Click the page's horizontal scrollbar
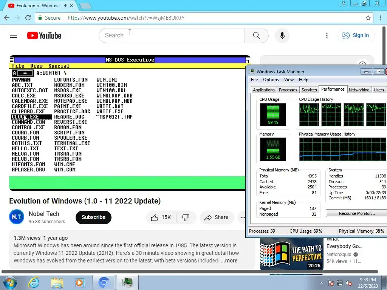Screen dimensions: 387x290 (x=190, y=271)
